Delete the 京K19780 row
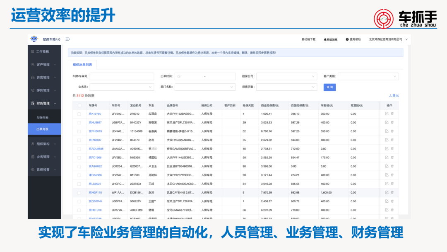 392,114
